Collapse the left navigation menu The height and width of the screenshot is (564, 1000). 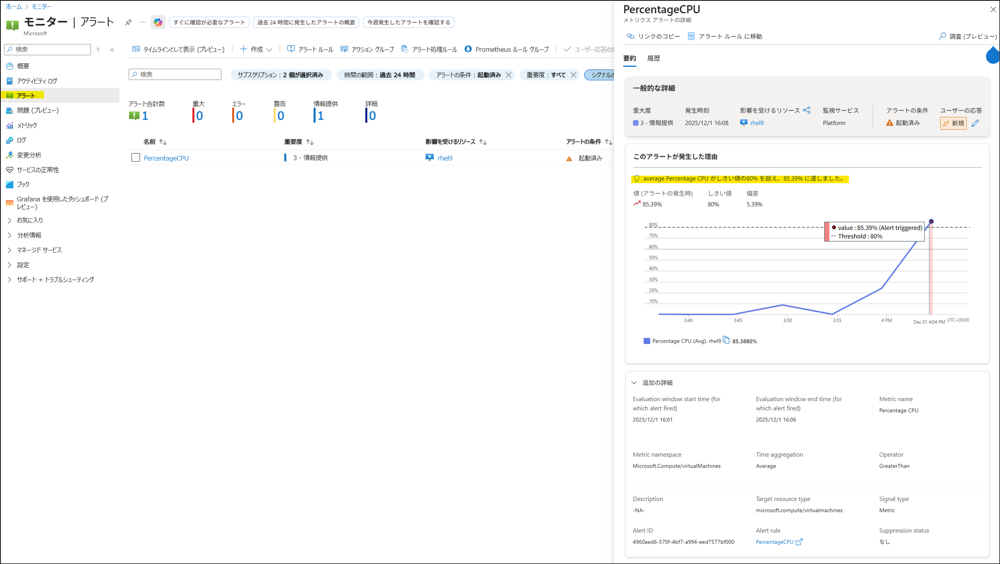point(112,50)
